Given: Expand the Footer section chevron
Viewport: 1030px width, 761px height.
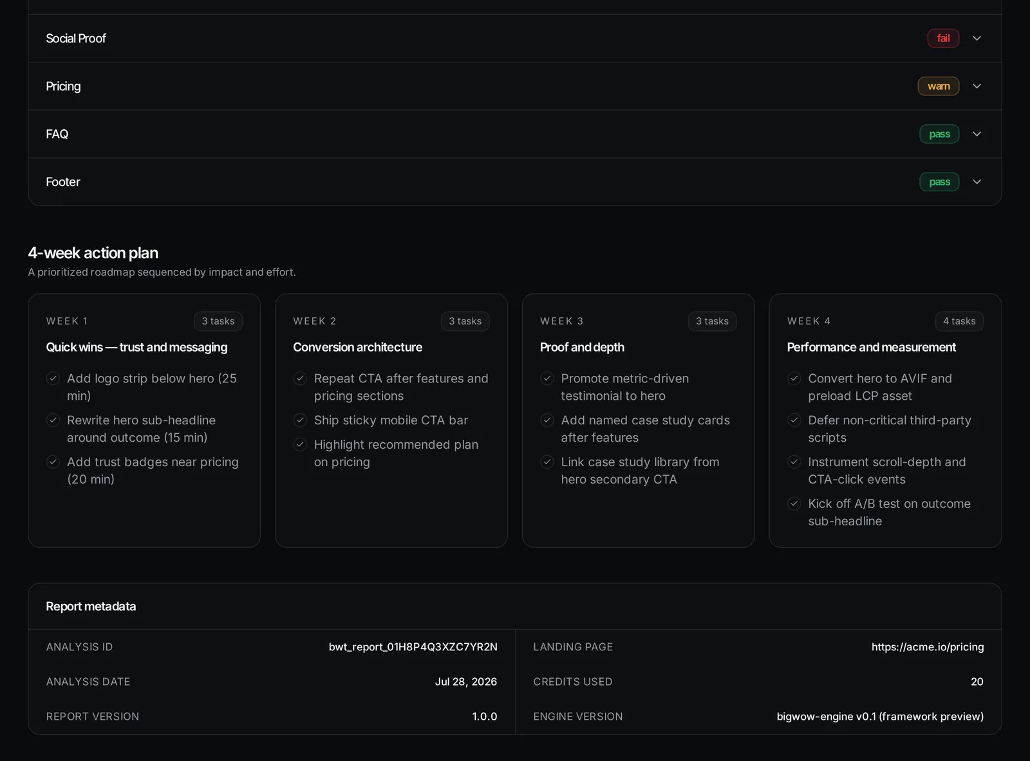Looking at the screenshot, I should click(977, 182).
